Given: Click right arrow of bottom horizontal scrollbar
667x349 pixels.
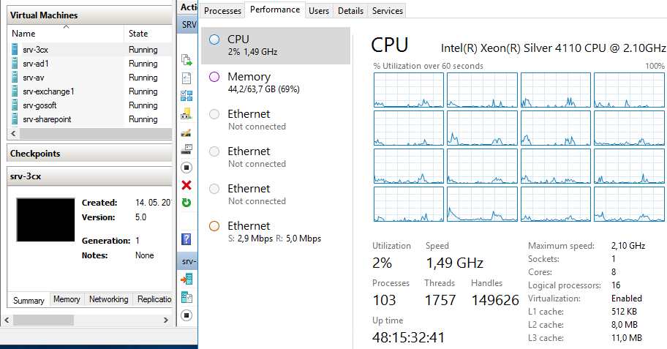Looking at the screenshot, I should click(166, 320).
